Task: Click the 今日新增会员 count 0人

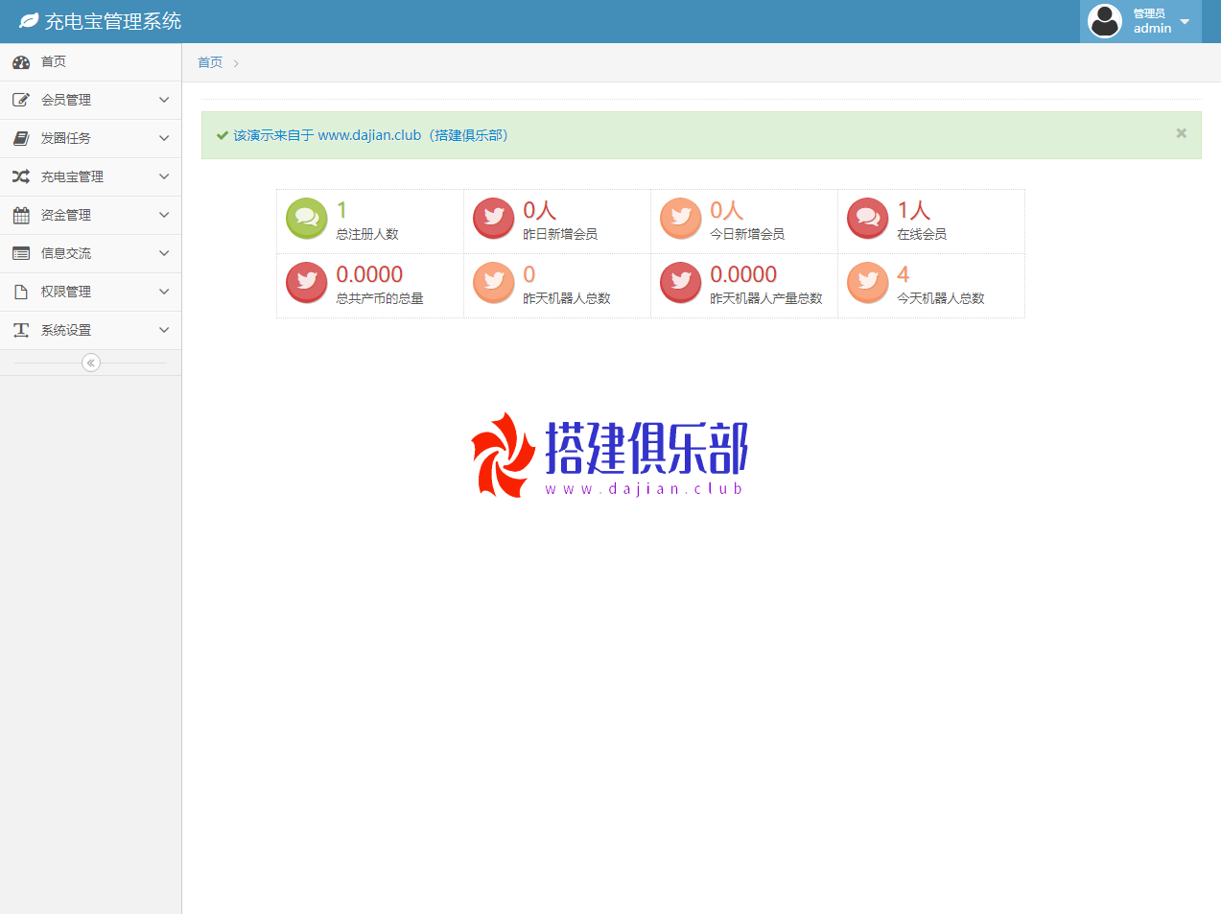Action: (x=727, y=210)
